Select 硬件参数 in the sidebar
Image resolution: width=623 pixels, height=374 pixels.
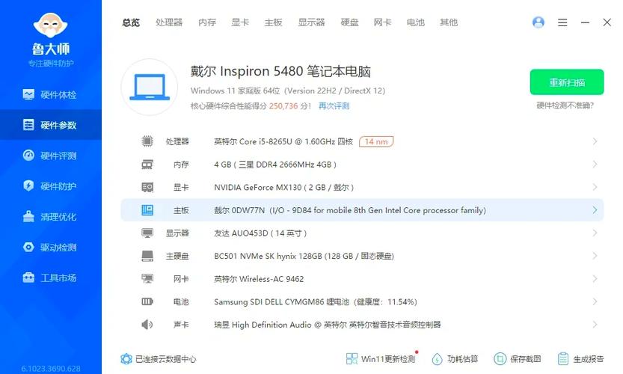tap(50, 125)
